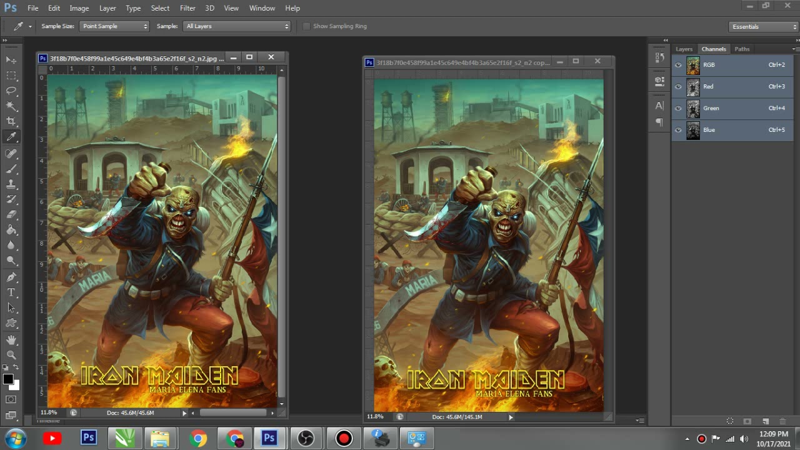The height and width of the screenshot is (450, 800).
Task: Select the Red channel thumbnail
Action: coord(693,87)
